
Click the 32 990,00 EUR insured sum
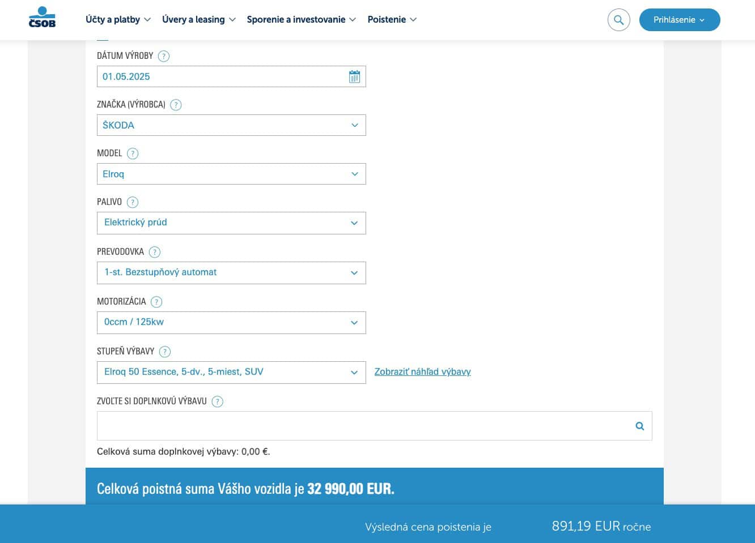tap(350, 489)
